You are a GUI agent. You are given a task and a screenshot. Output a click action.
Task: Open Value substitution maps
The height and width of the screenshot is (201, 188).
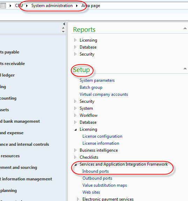(104, 185)
